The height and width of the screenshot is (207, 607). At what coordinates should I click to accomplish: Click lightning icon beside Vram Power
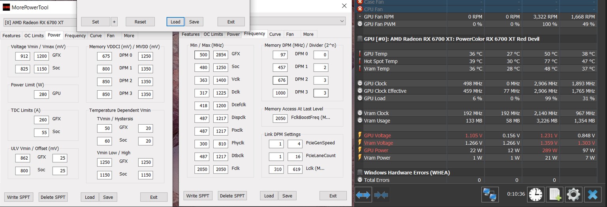(360, 158)
